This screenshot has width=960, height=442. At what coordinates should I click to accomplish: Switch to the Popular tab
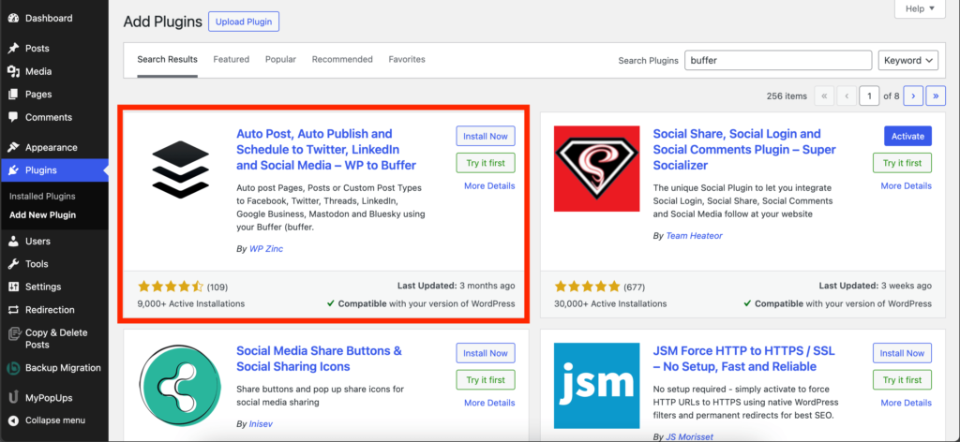[280, 59]
